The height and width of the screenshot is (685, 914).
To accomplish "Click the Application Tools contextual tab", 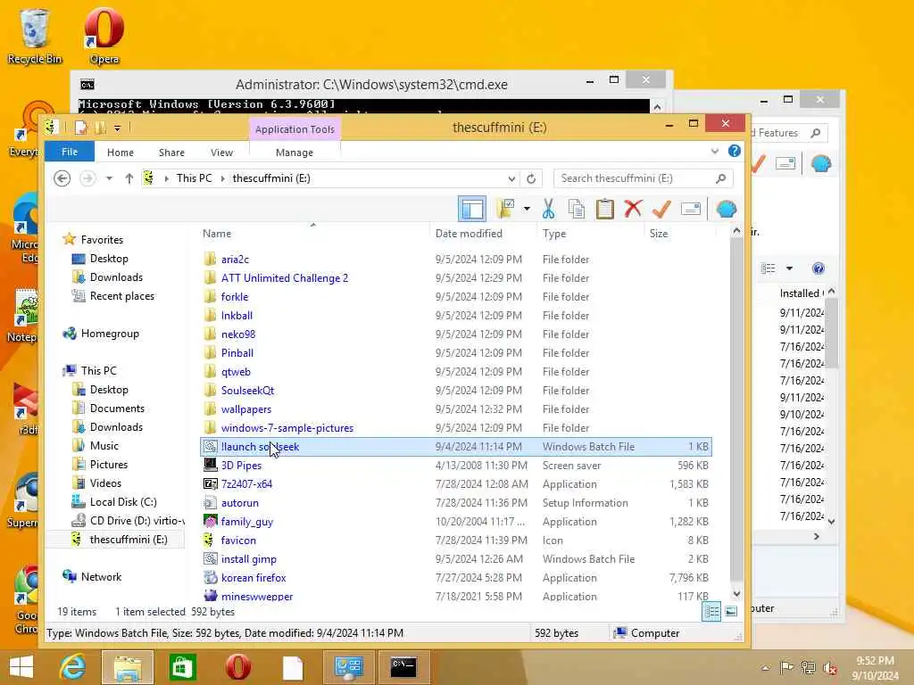I will tap(295, 129).
